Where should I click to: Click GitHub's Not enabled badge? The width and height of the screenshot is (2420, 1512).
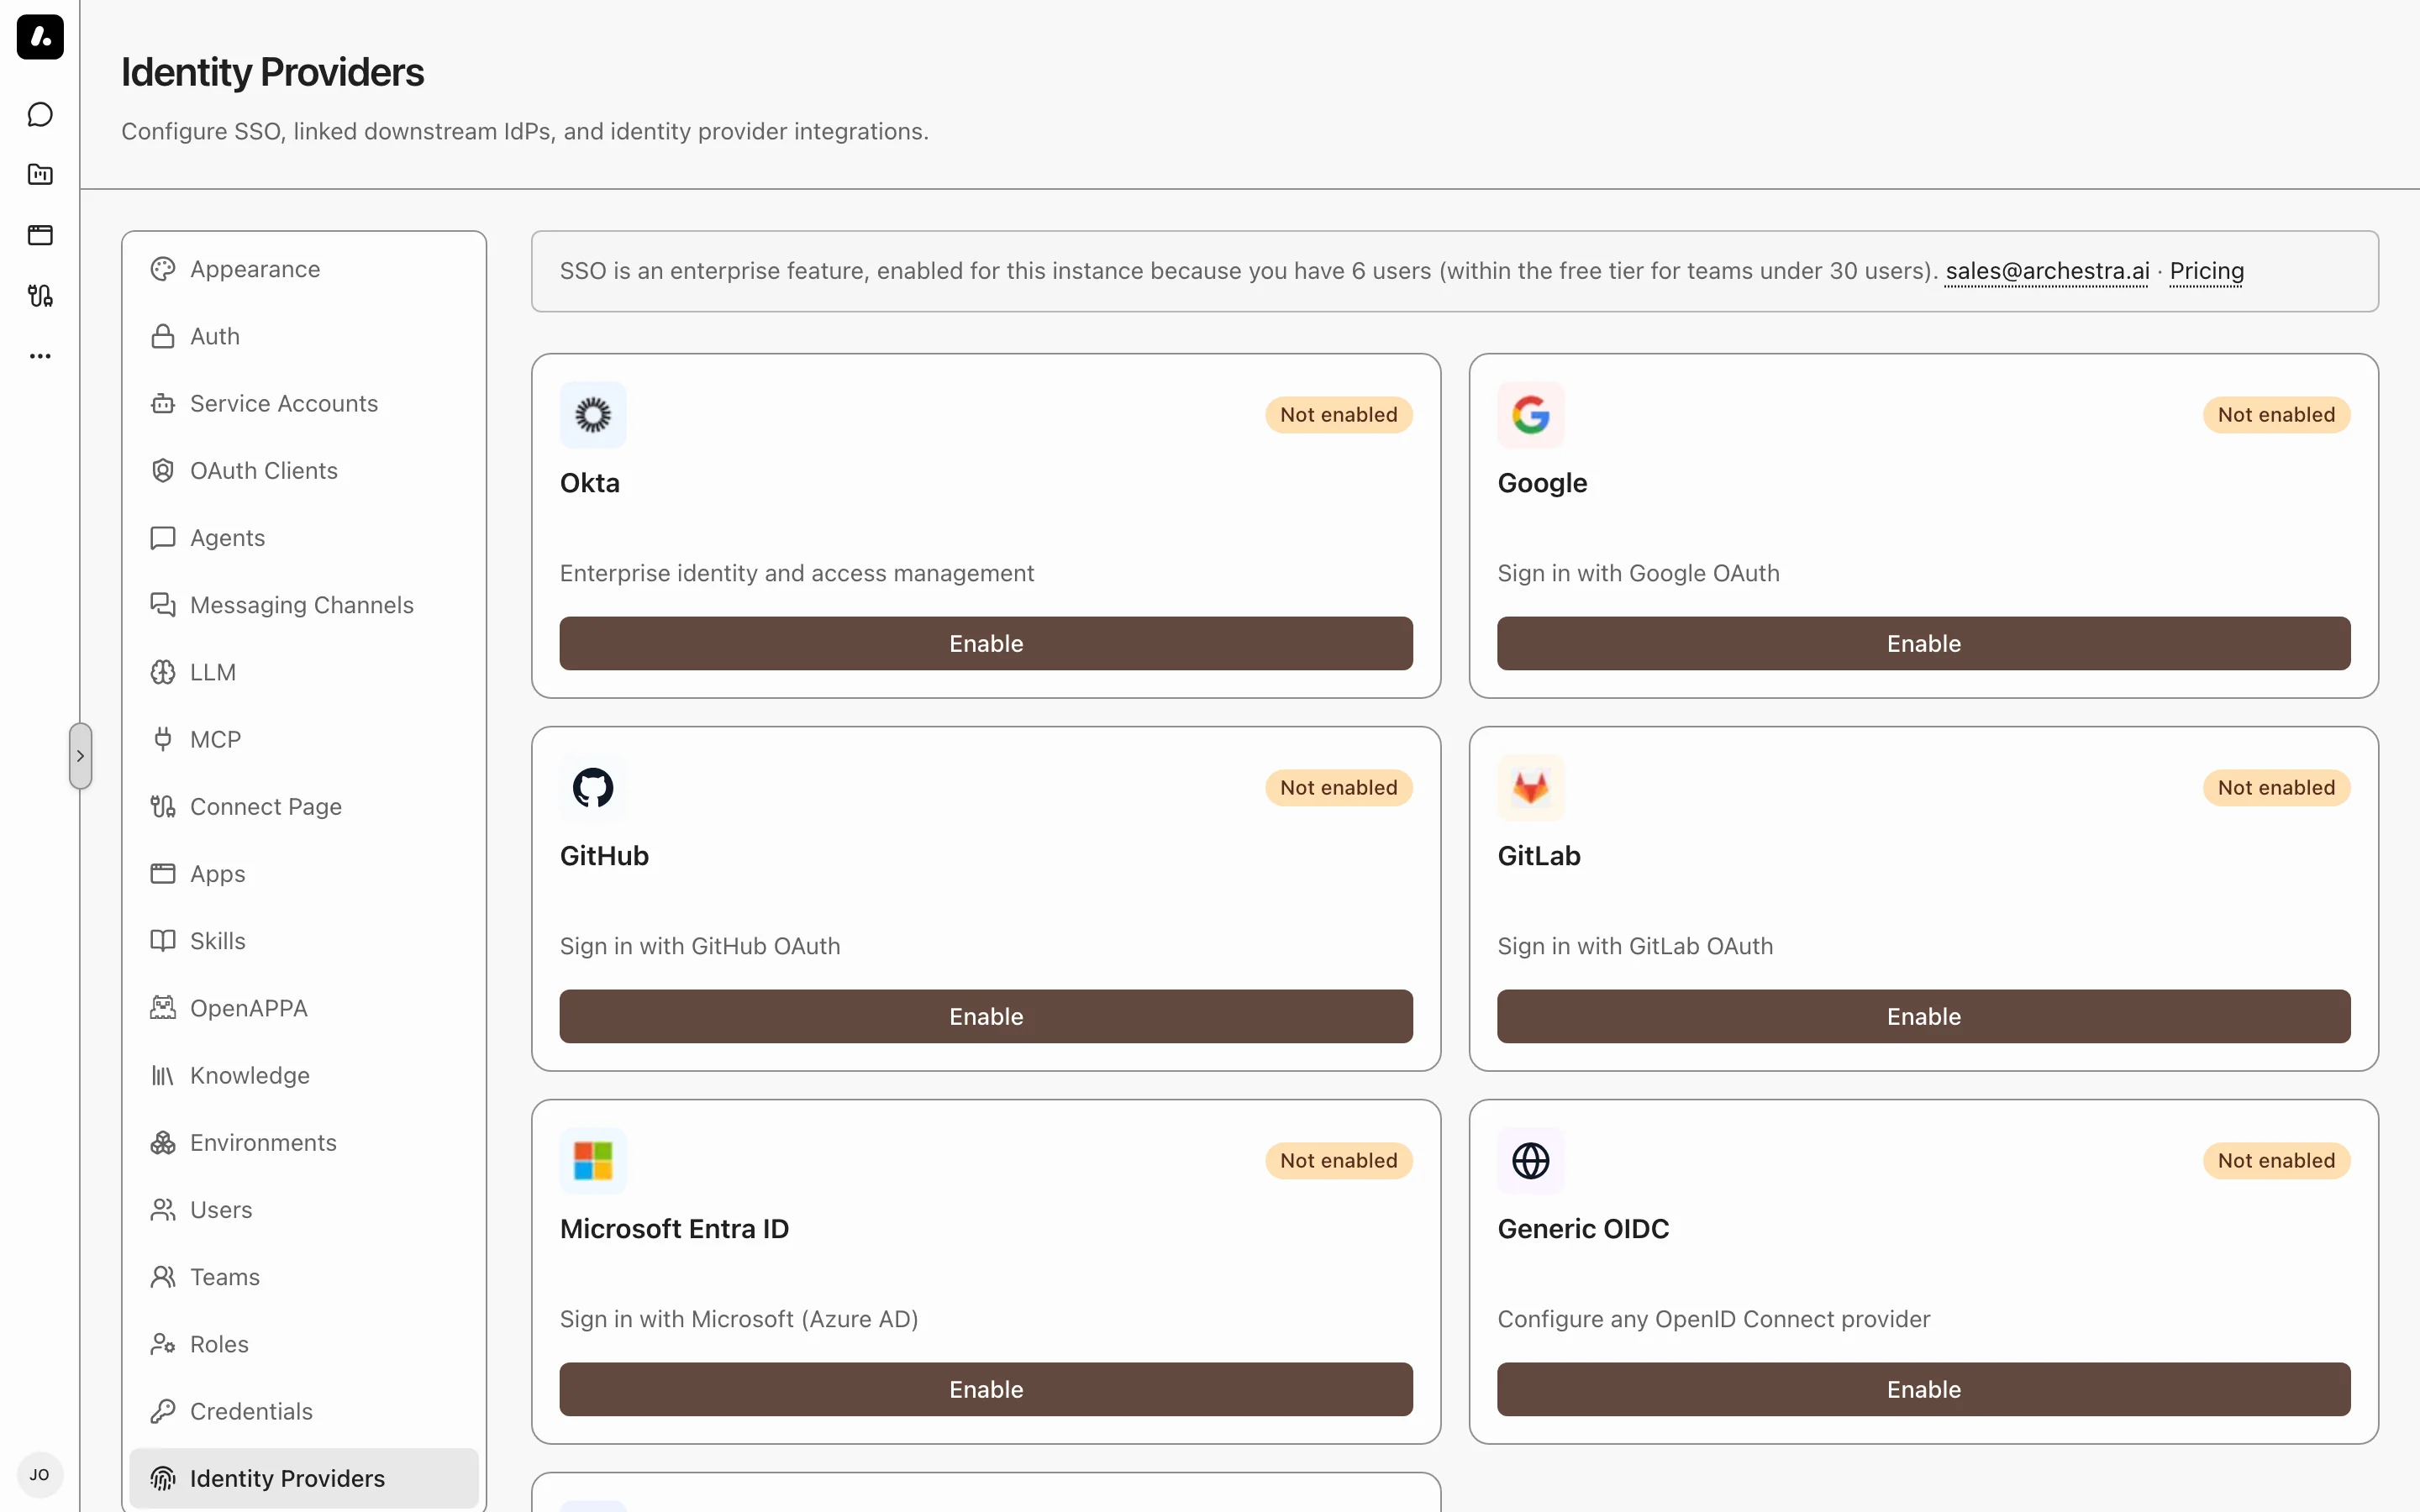1339,788
